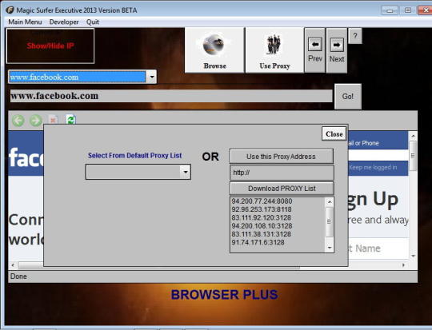
Task: Click the Magic Surfer app icon in title bar
Action: click(x=10, y=10)
